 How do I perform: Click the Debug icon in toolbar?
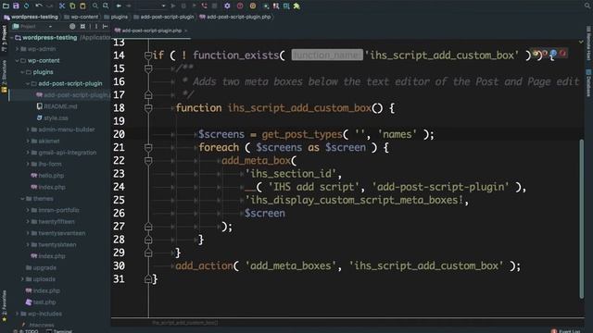click(183, 6)
